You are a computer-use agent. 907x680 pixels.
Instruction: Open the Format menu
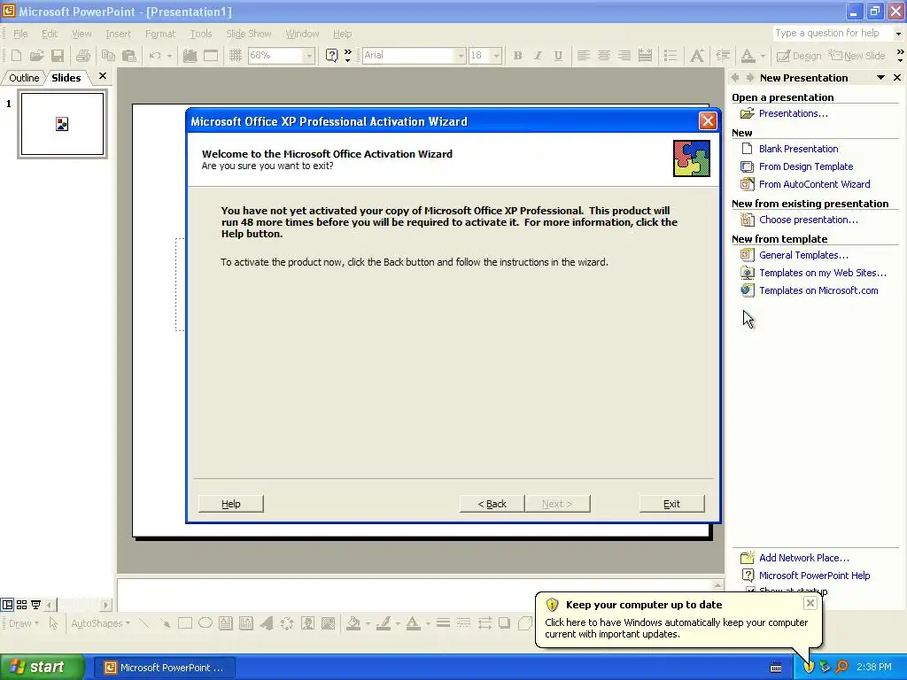pyautogui.click(x=160, y=34)
